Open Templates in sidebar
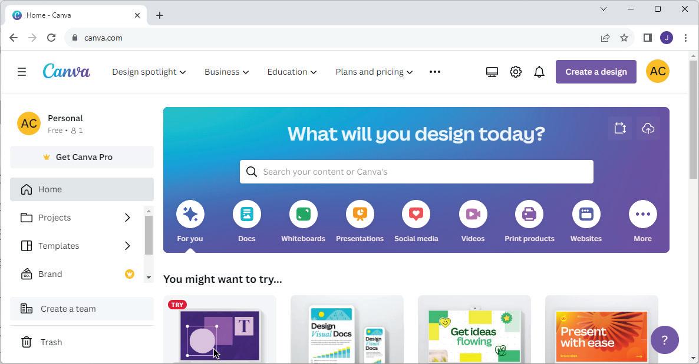 (77, 246)
